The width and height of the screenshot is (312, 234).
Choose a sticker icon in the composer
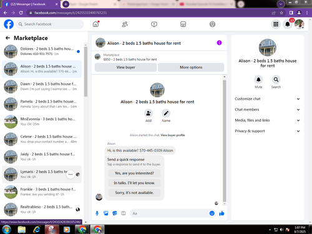pyautogui.click(x=115, y=213)
